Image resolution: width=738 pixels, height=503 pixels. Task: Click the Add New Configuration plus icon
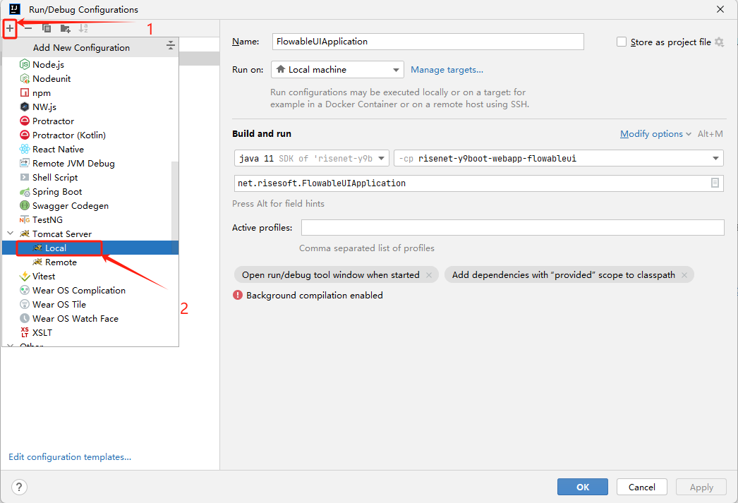[x=9, y=28]
